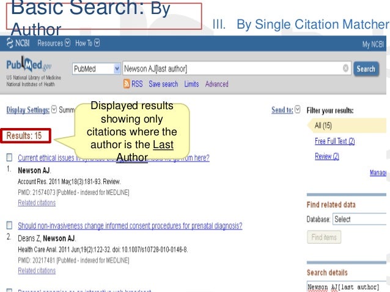Open the 'Should non-invasiveness change informed consent' article

click(130, 226)
